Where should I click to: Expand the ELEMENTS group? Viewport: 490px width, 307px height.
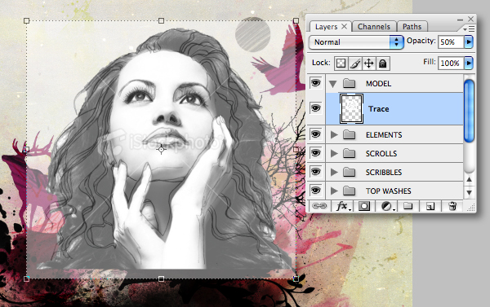pyautogui.click(x=334, y=134)
